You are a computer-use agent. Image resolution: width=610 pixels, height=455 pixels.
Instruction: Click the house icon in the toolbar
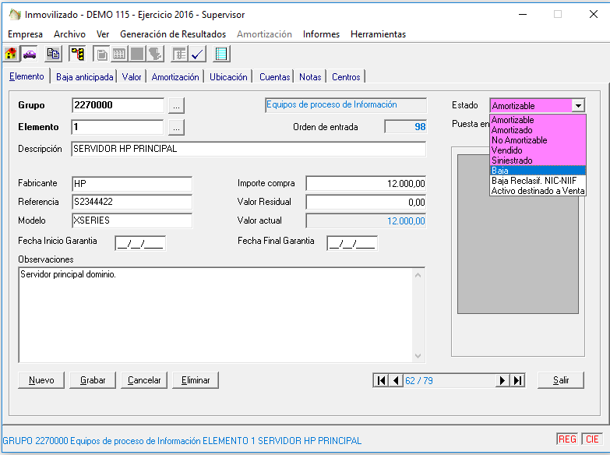[11, 54]
